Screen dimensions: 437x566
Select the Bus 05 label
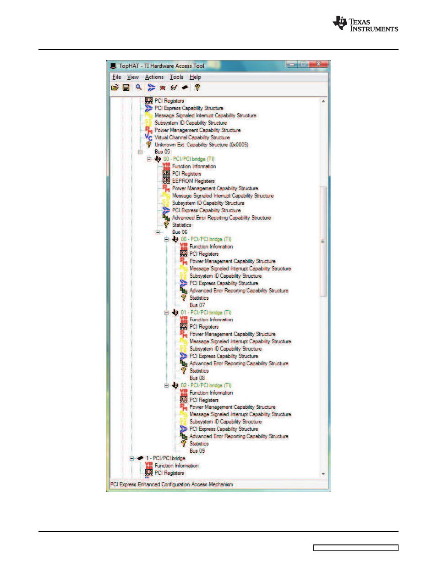(162, 152)
